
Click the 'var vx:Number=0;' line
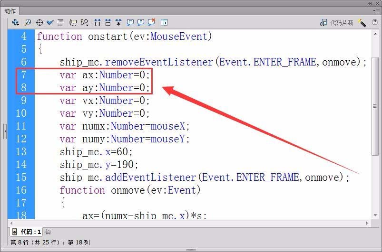click(105, 101)
